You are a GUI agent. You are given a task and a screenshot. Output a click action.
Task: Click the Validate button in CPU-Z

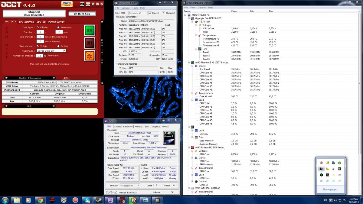point(157,192)
